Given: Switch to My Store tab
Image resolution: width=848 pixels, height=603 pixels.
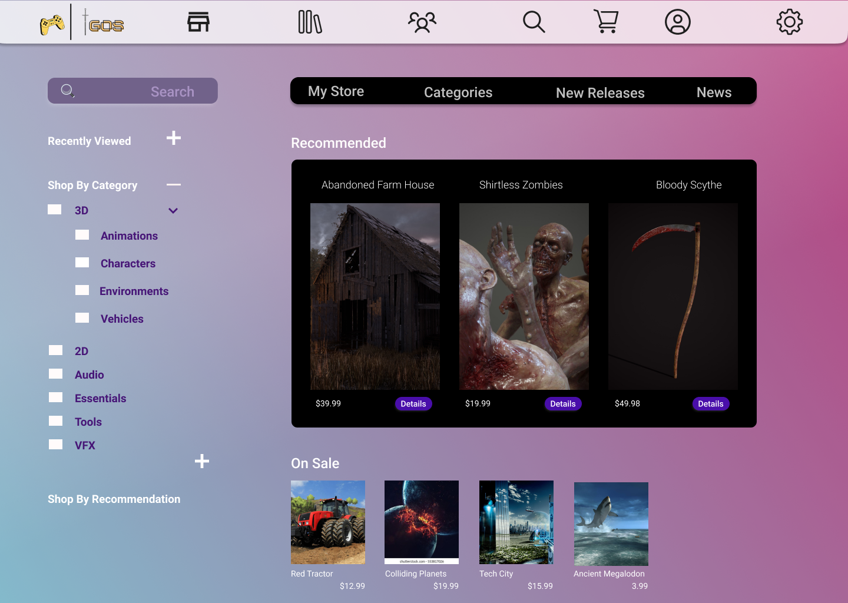Looking at the screenshot, I should (x=336, y=91).
